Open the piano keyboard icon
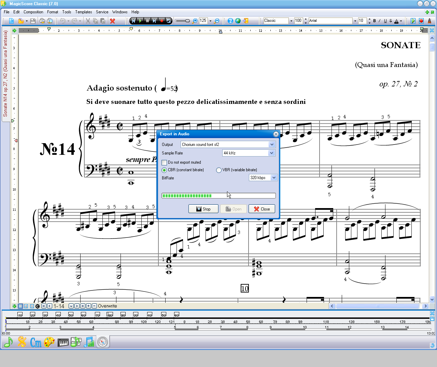Screen dimensions: 437x367 tap(63, 342)
